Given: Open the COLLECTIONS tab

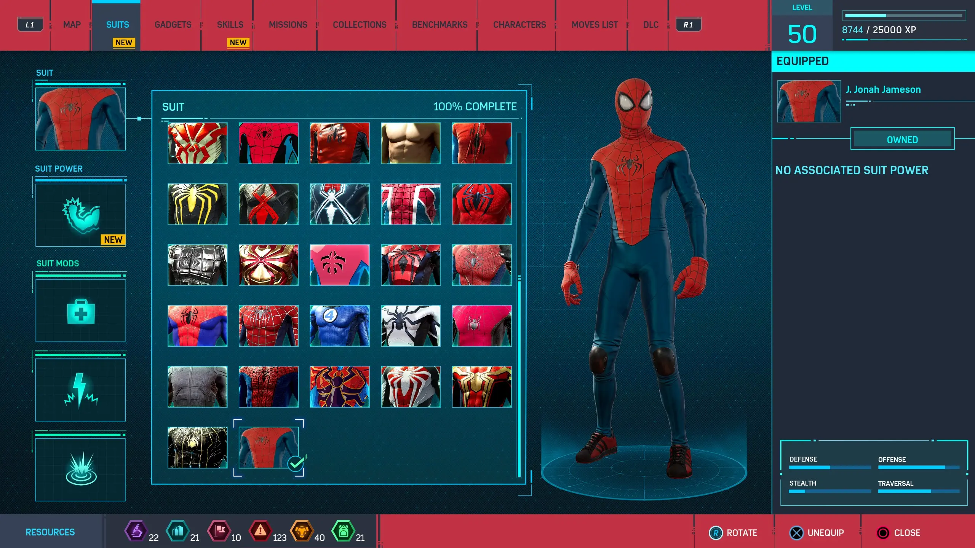Looking at the screenshot, I should (x=360, y=25).
